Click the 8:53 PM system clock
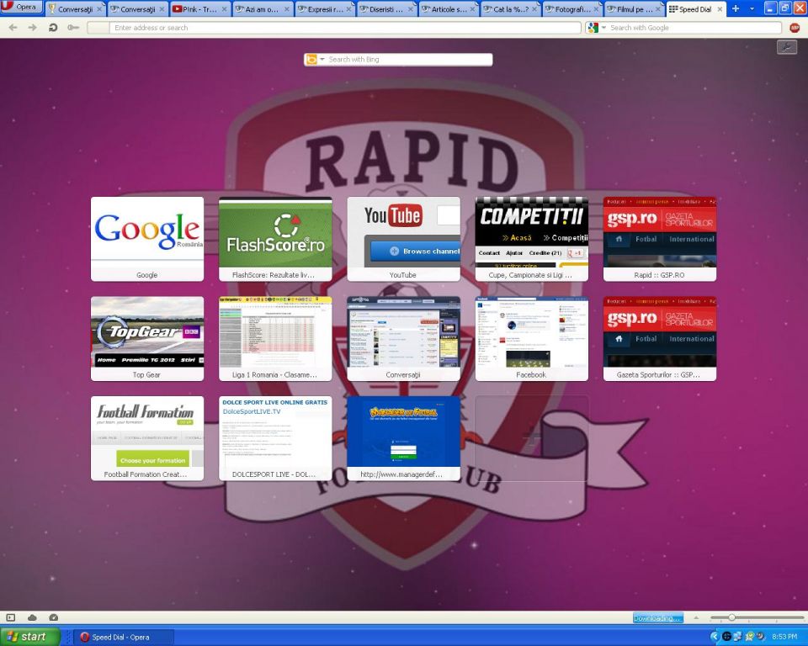This screenshot has height=646, width=808. [784, 638]
